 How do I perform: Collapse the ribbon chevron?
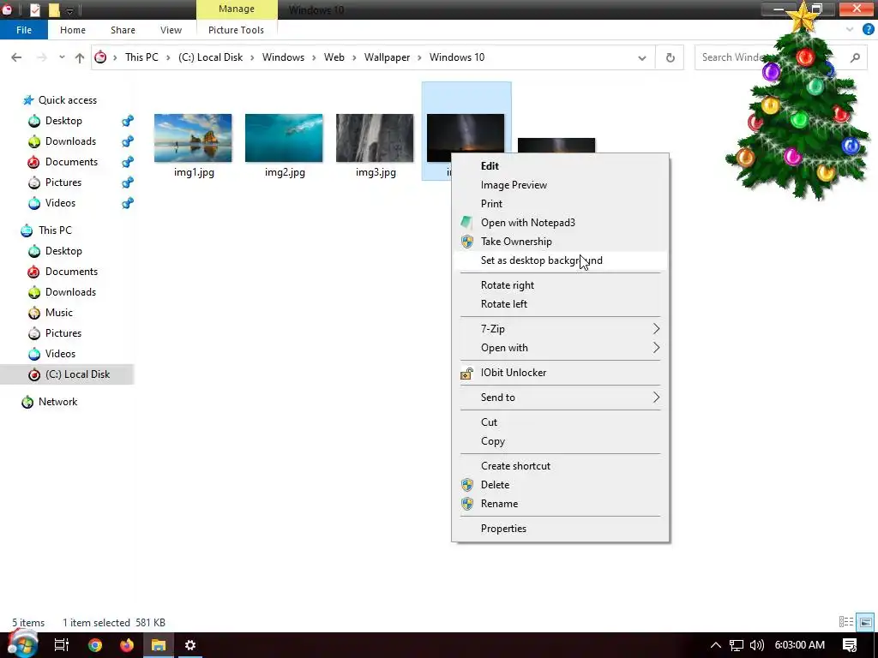850,30
